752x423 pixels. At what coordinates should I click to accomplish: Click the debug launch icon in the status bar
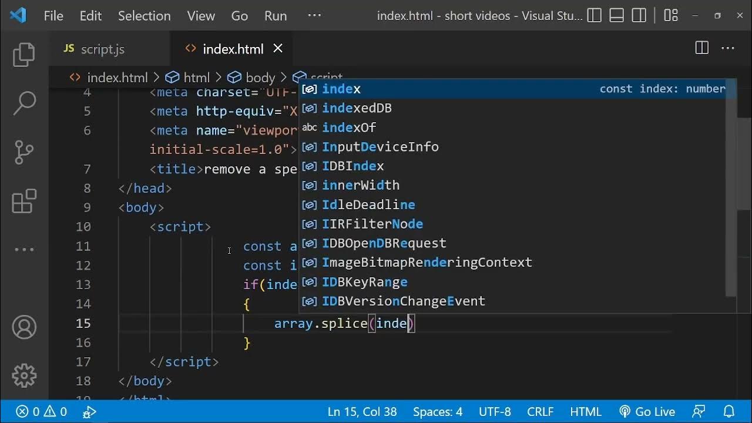[90, 412]
